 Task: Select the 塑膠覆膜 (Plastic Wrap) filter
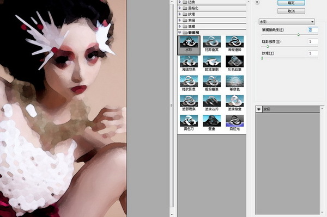(189, 103)
